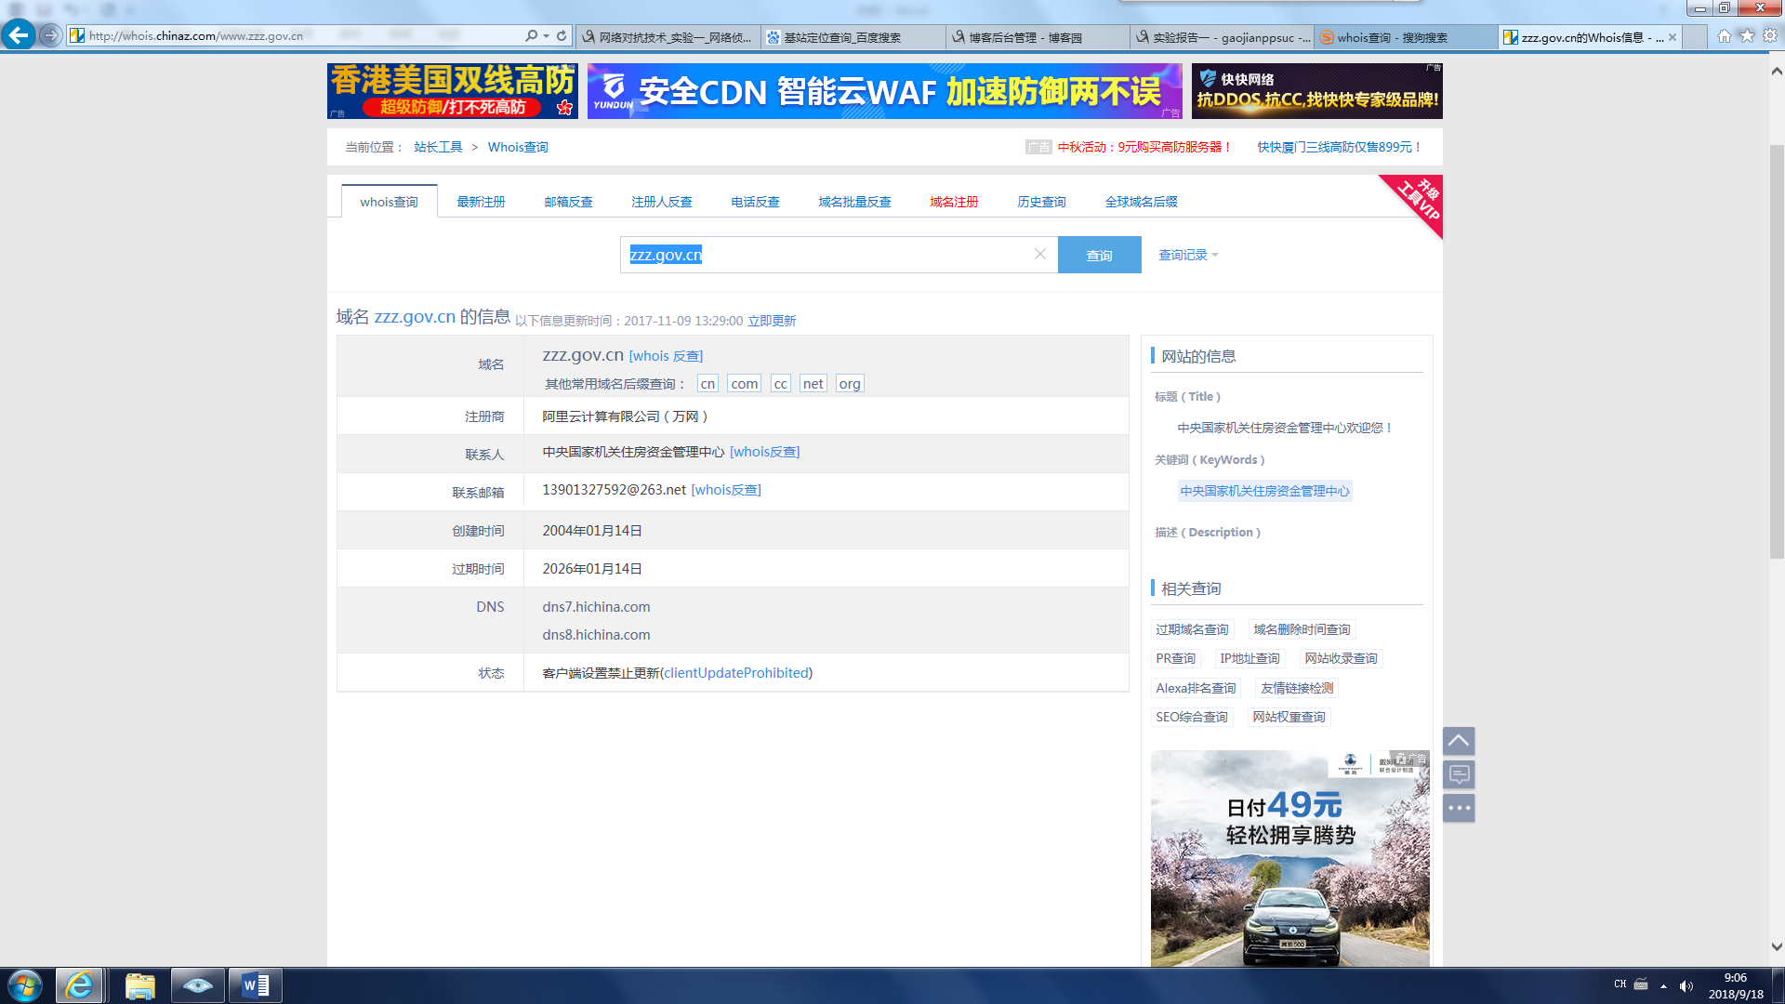
Task: Click the 中央国家机关住房资金管理中心 keyword tag
Action: coord(1264,491)
